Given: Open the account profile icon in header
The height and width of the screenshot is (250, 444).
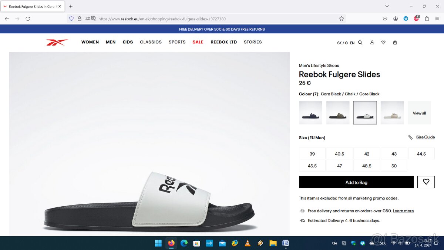Looking at the screenshot, I should (372, 42).
